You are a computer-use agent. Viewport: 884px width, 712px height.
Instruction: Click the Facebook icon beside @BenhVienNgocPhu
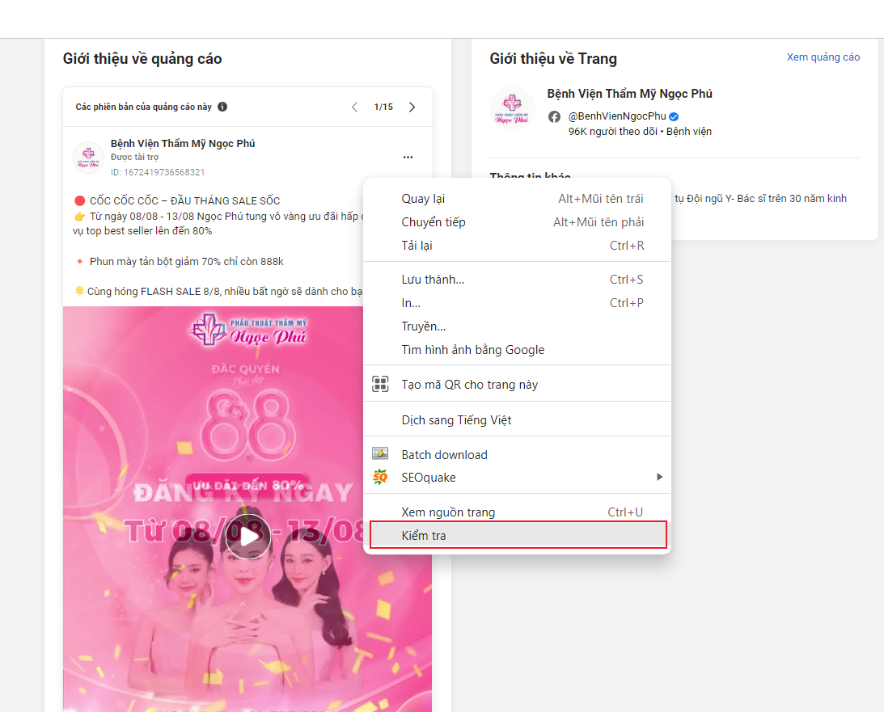tap(554, 116)
